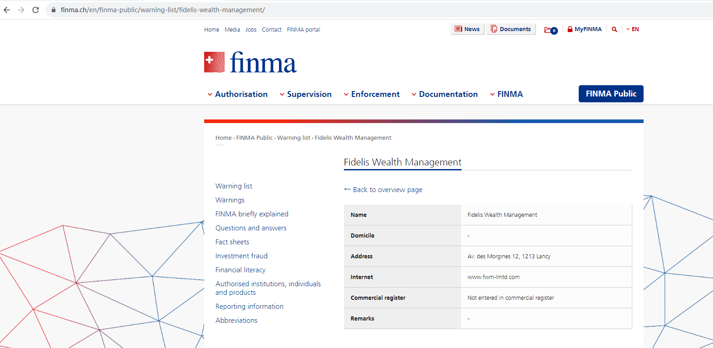The height and width of the screenshot is (348, 713).
Task: Click the Remarks row label
Action: [362, 319]
